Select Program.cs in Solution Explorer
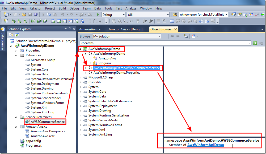 [33, 146]
